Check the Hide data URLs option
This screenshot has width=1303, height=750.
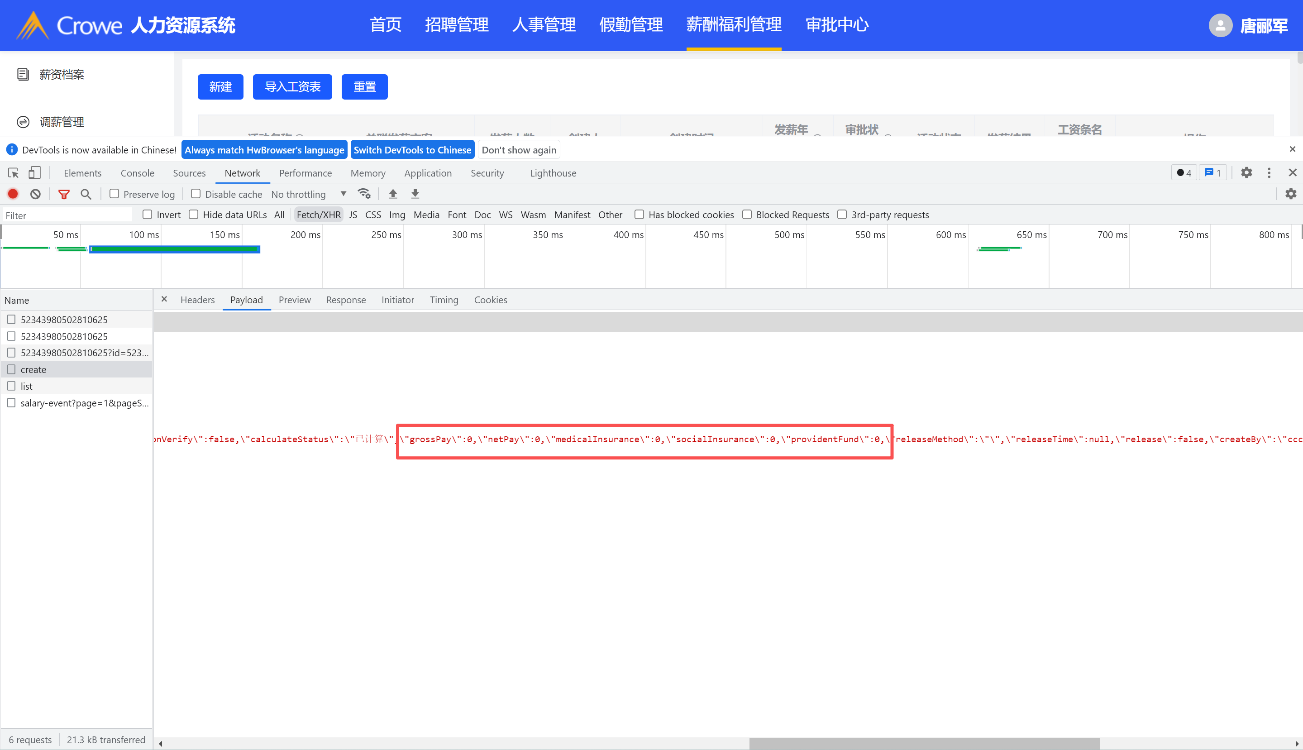point(194,215)
